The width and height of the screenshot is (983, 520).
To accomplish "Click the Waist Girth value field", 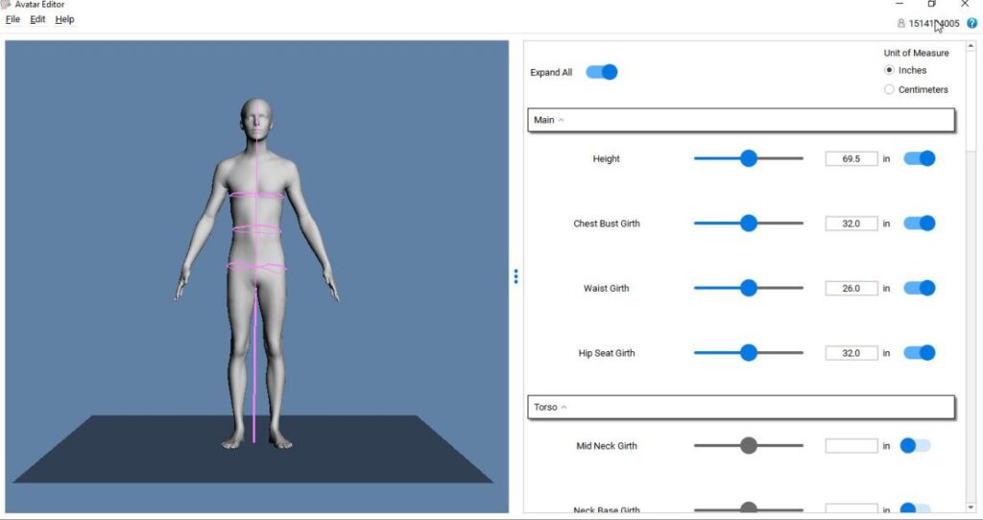I will (x=851, y=288).
